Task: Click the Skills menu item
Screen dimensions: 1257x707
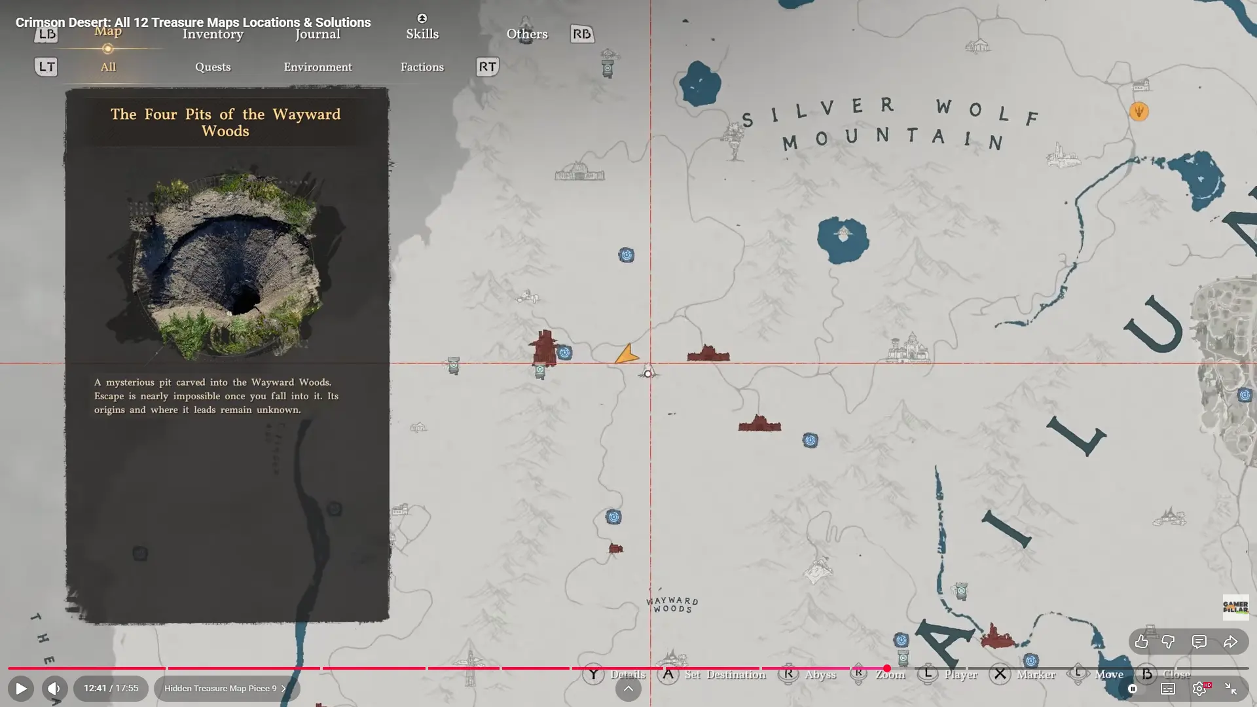Action: (422, 34)
